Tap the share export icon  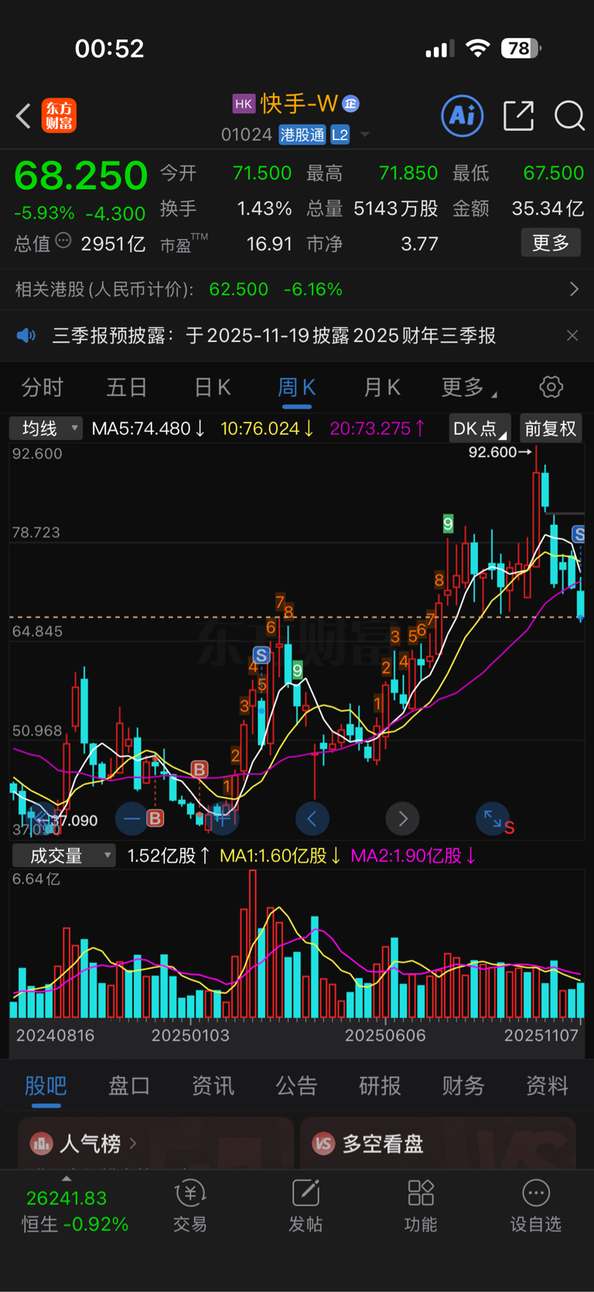tap(518, 116)
